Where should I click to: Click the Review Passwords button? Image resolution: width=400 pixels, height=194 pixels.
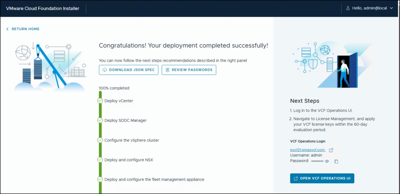coord(189,70)
